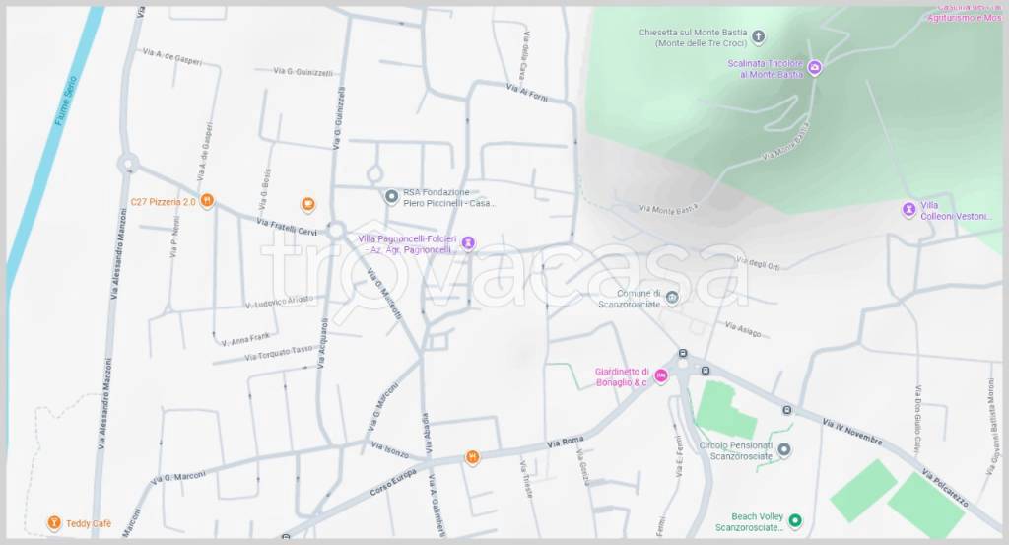This screenshot has width=1009, height=545.
Task: Select the Comune di Scanzorosciate town hall icon
Action: click(x=672, y=298)
